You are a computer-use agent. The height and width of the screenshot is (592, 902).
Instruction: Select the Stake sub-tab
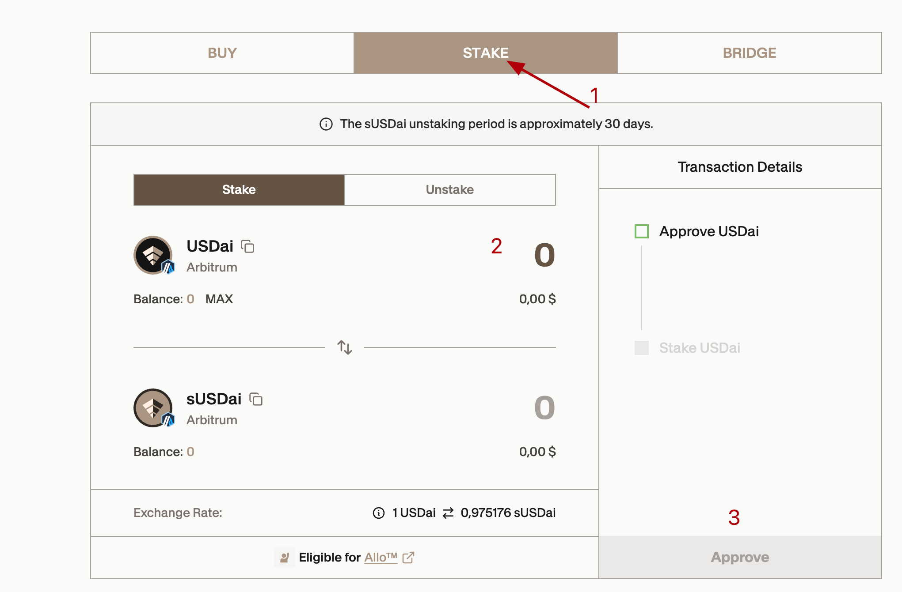click(x=239, y=190)
